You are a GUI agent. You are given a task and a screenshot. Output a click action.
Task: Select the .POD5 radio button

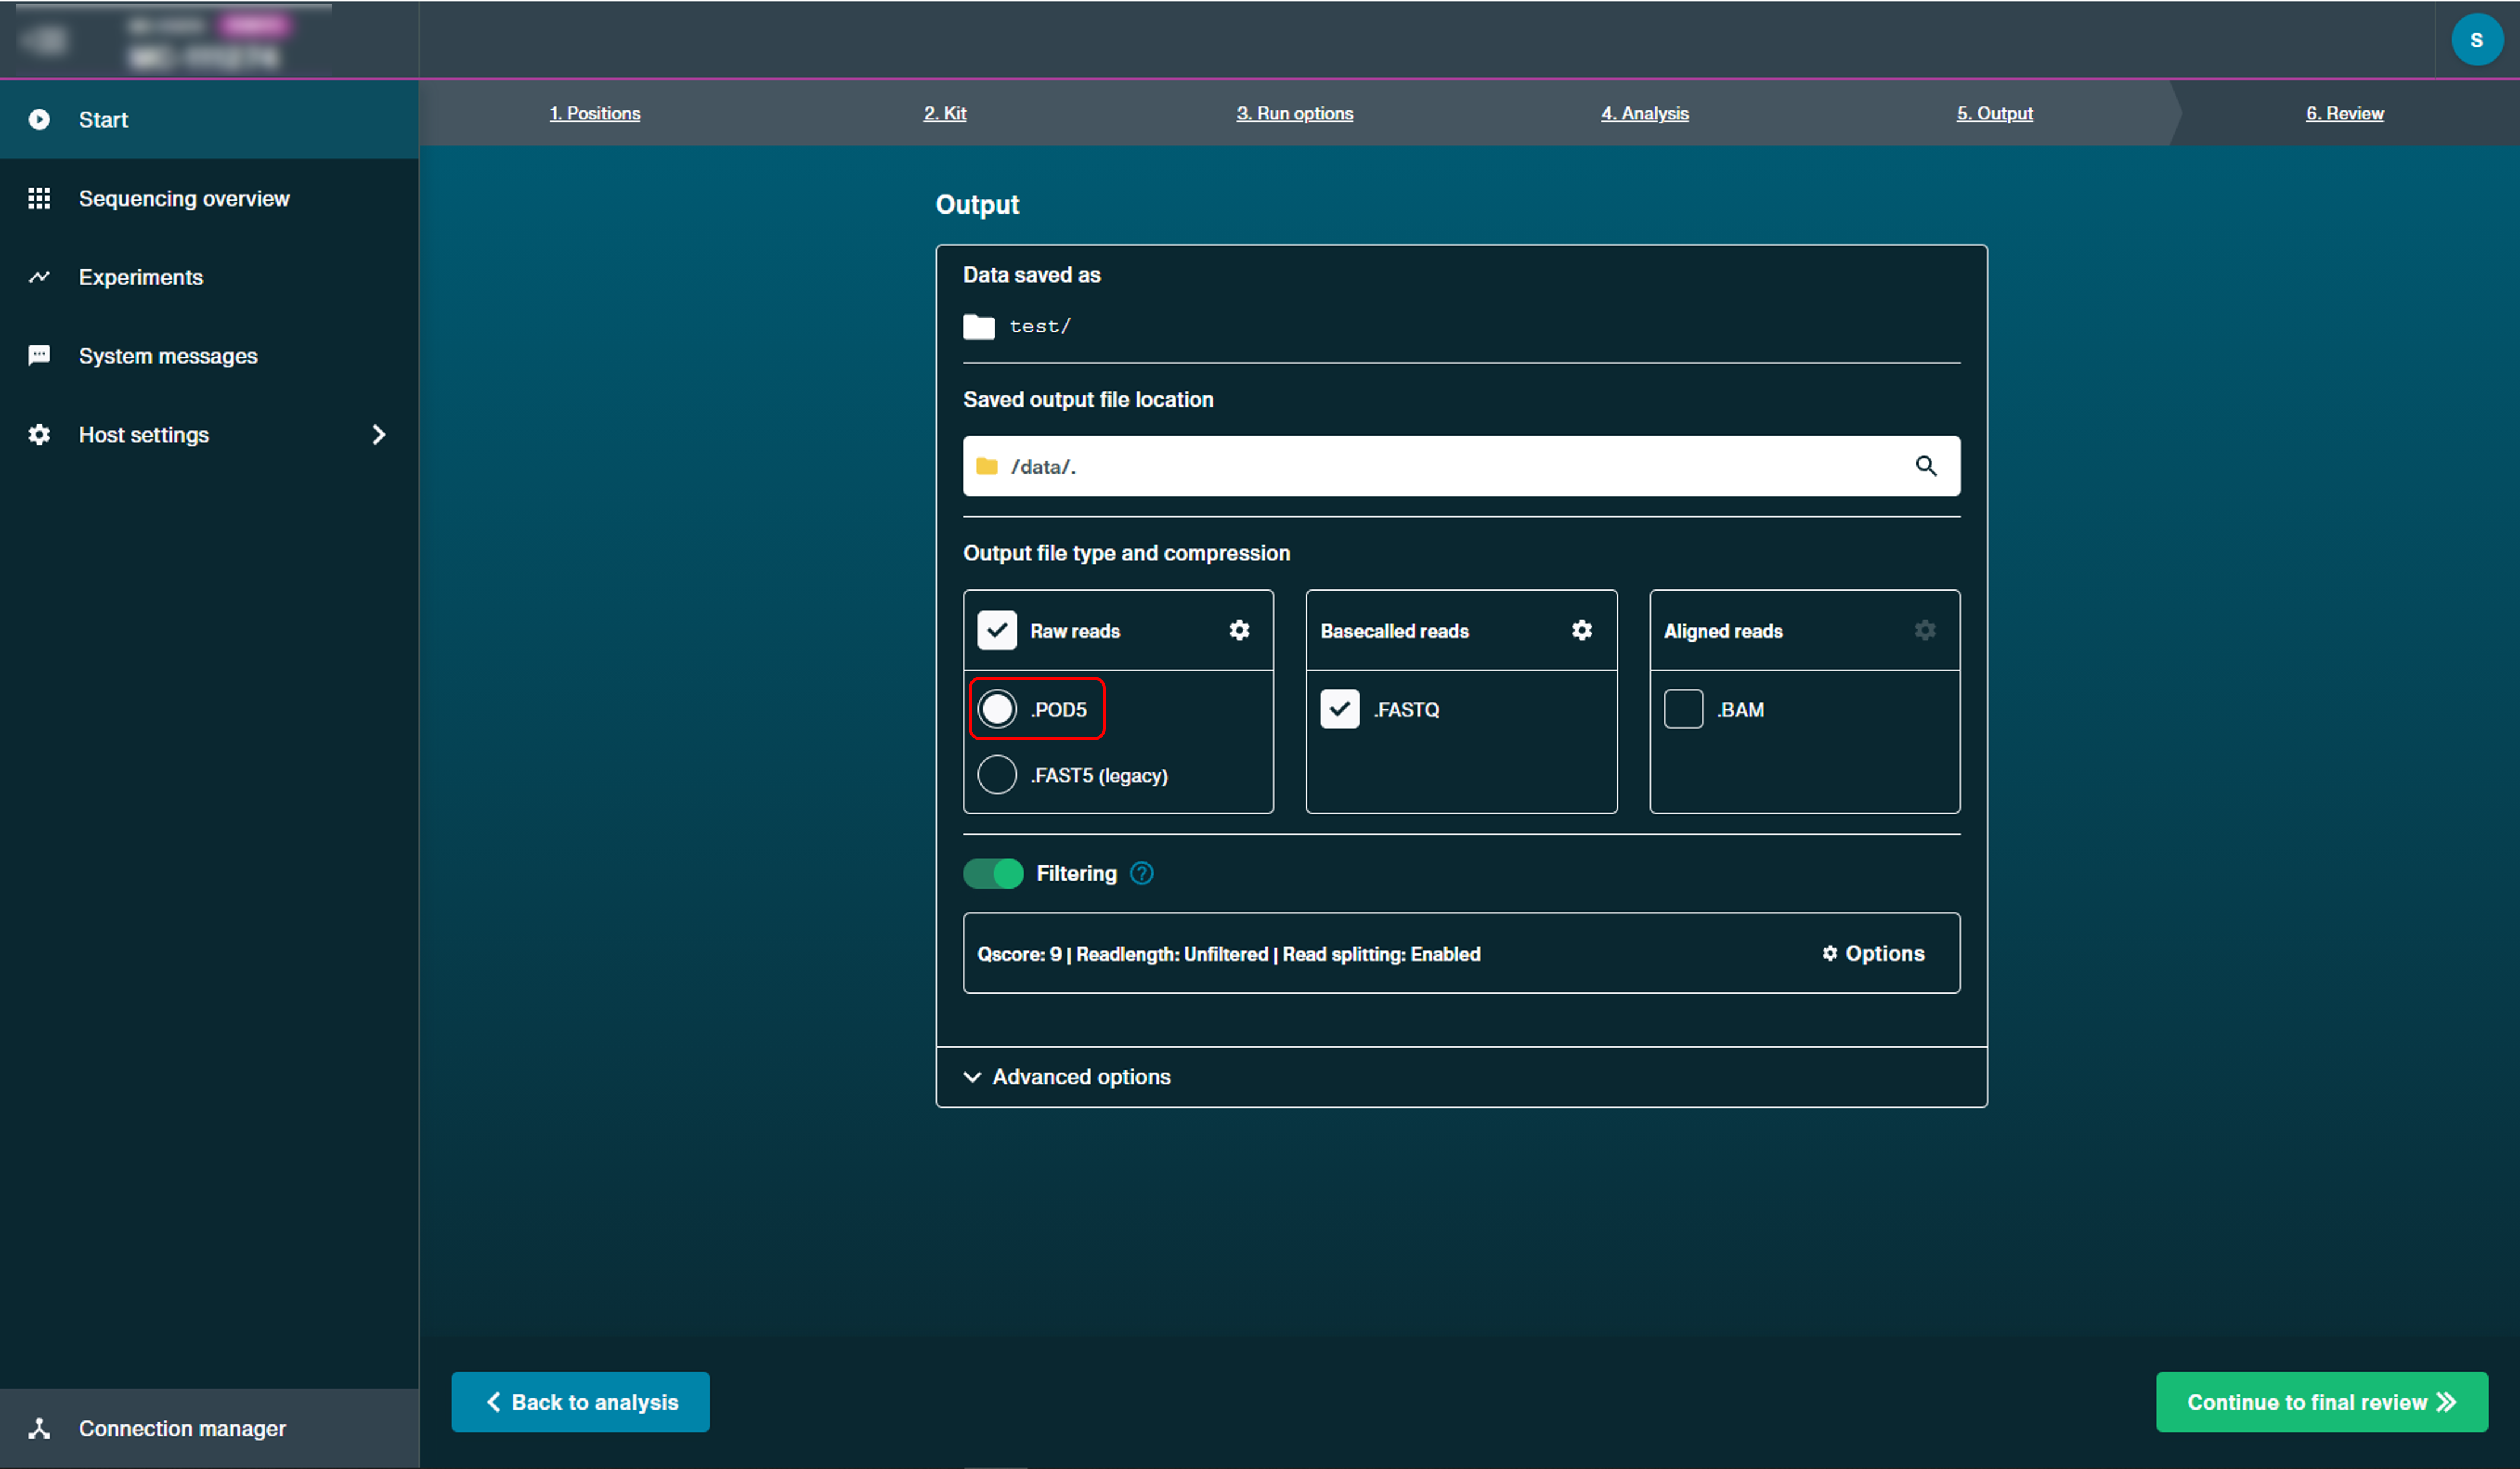[997, 709]
